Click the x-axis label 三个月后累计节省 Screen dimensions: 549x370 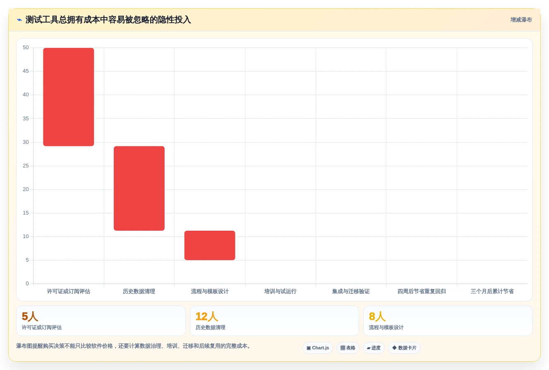point(492,291)
